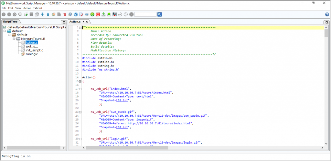Click the blue search button beside text field
331x161 pixels.
click(160, 14)
